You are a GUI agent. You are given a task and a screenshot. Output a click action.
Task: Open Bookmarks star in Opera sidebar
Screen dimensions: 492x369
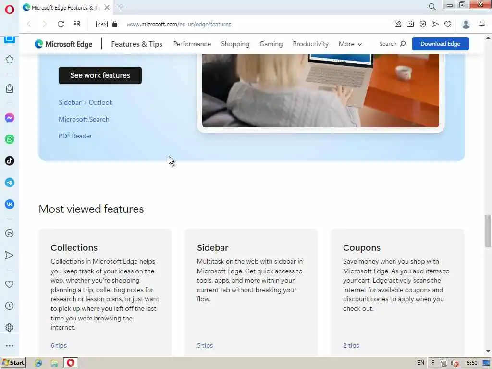[x=10, y=59]
